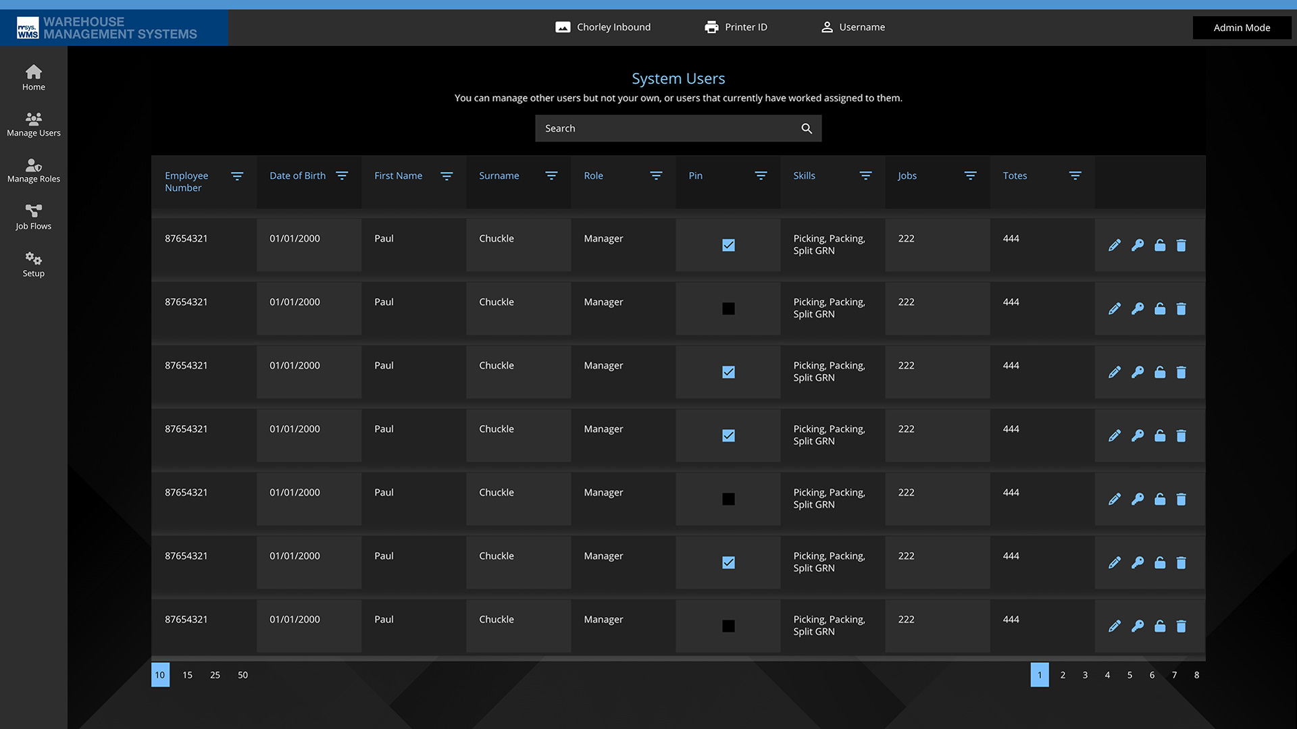Click the key password icon in second row

(x=1138, y=308)
